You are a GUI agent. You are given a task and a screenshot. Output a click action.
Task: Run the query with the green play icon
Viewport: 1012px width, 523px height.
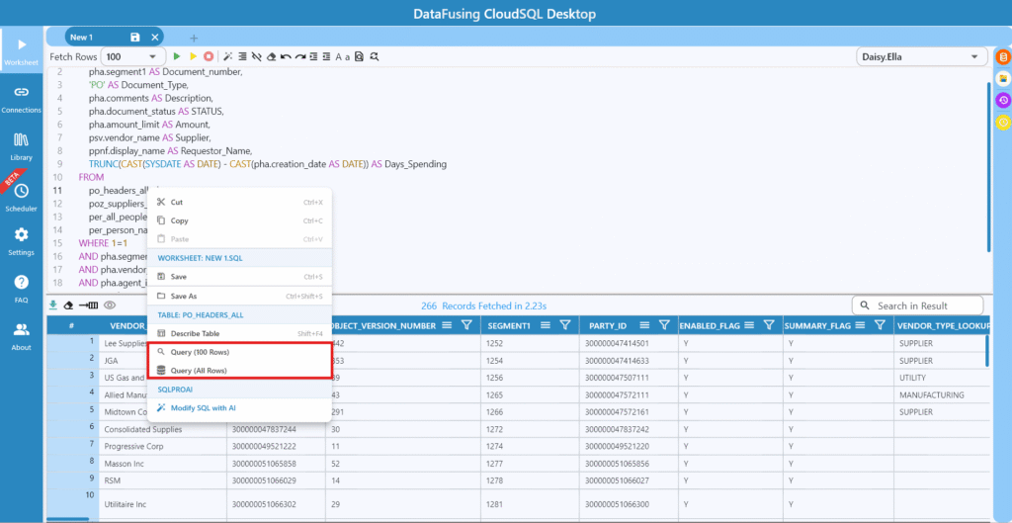tap(177, 56)
